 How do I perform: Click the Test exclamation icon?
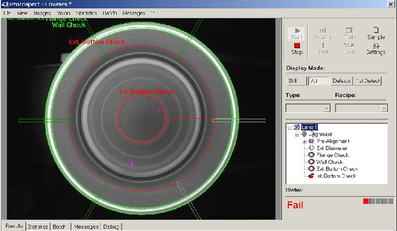[x=323, y=46]
